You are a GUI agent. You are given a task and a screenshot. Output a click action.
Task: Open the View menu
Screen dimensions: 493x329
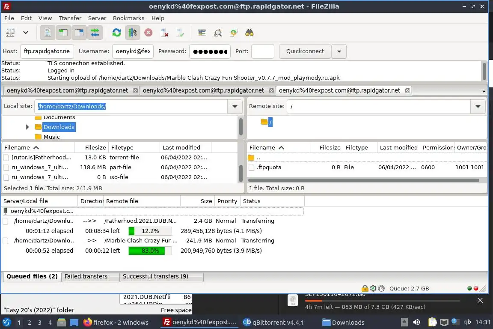point(45,18)
